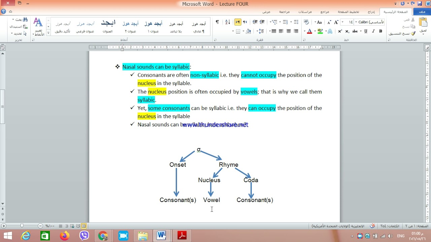The height and width of the screenshot is (242, 431).
Task: Toggle Bold formatting
Action: point(380,31)
